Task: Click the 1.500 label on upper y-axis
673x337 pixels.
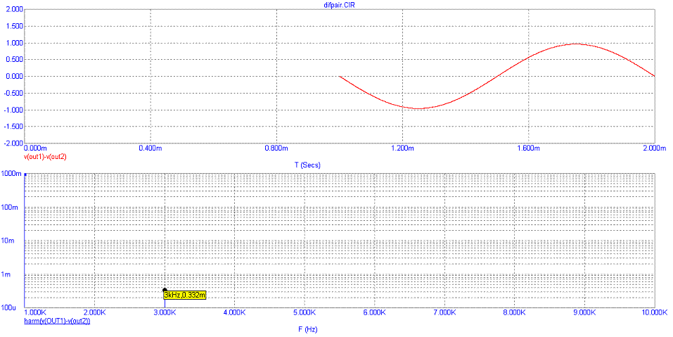Action: tap(14, 26)
